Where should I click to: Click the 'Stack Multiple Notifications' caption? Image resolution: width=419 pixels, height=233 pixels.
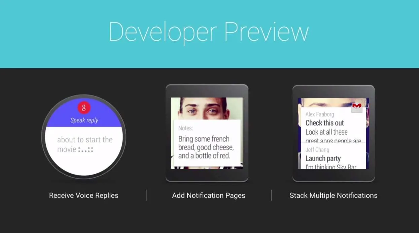[x=334, y=195]
